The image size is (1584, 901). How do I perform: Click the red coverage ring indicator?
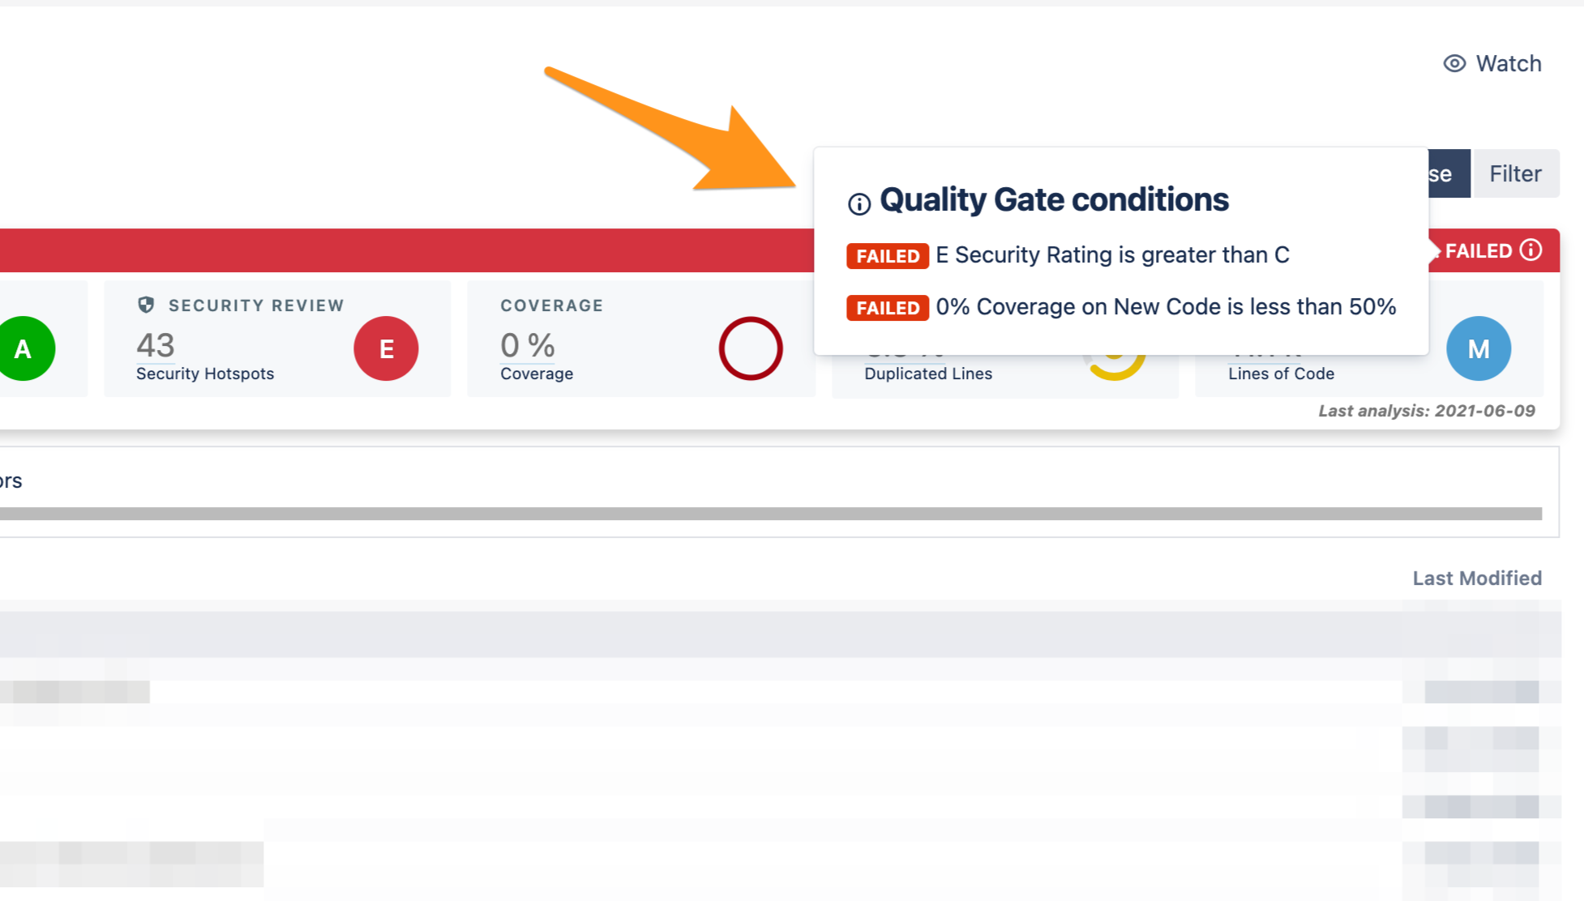[x=750, y=348]
